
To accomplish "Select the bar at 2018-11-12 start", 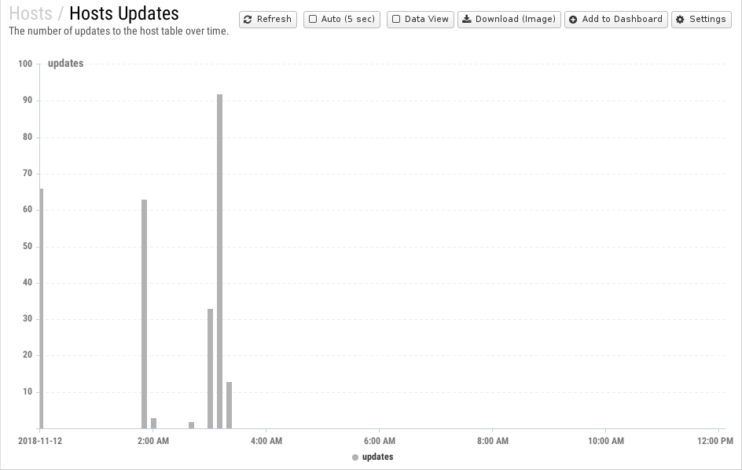I will point(41,309).
